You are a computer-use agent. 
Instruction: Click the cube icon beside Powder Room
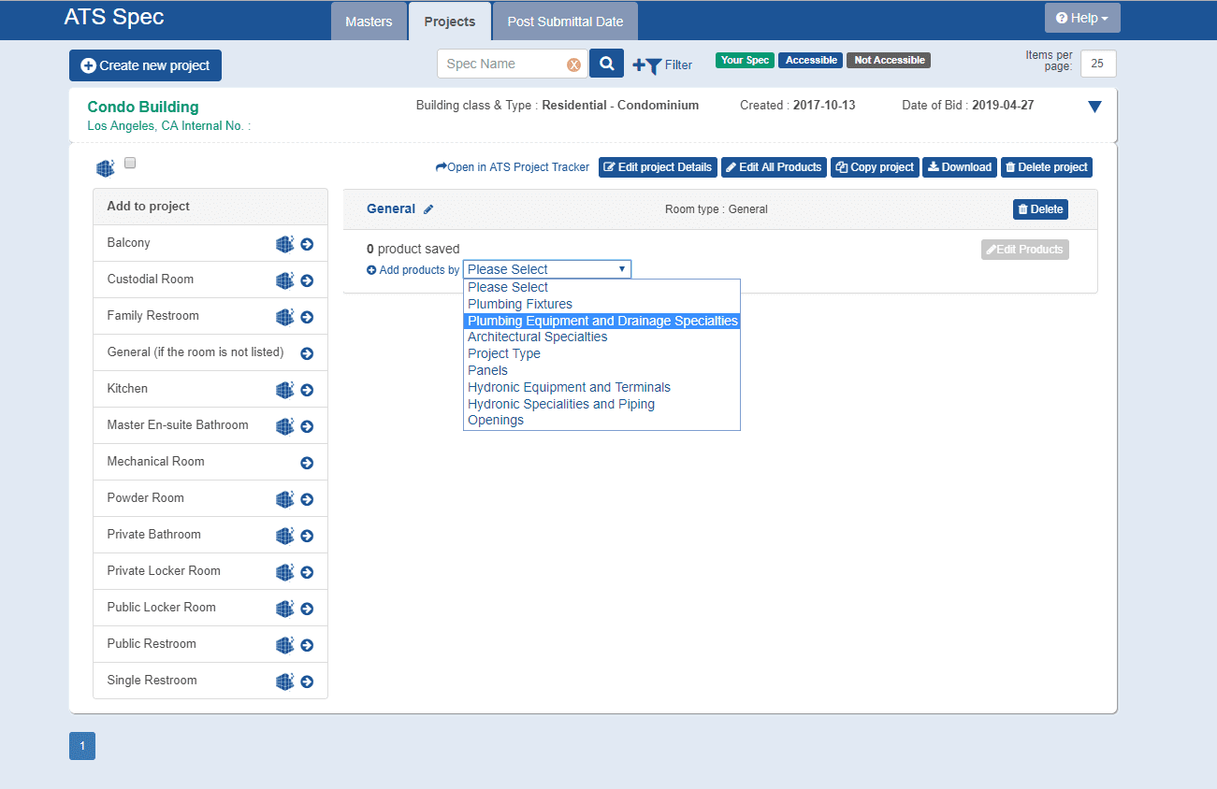[285, 499]
